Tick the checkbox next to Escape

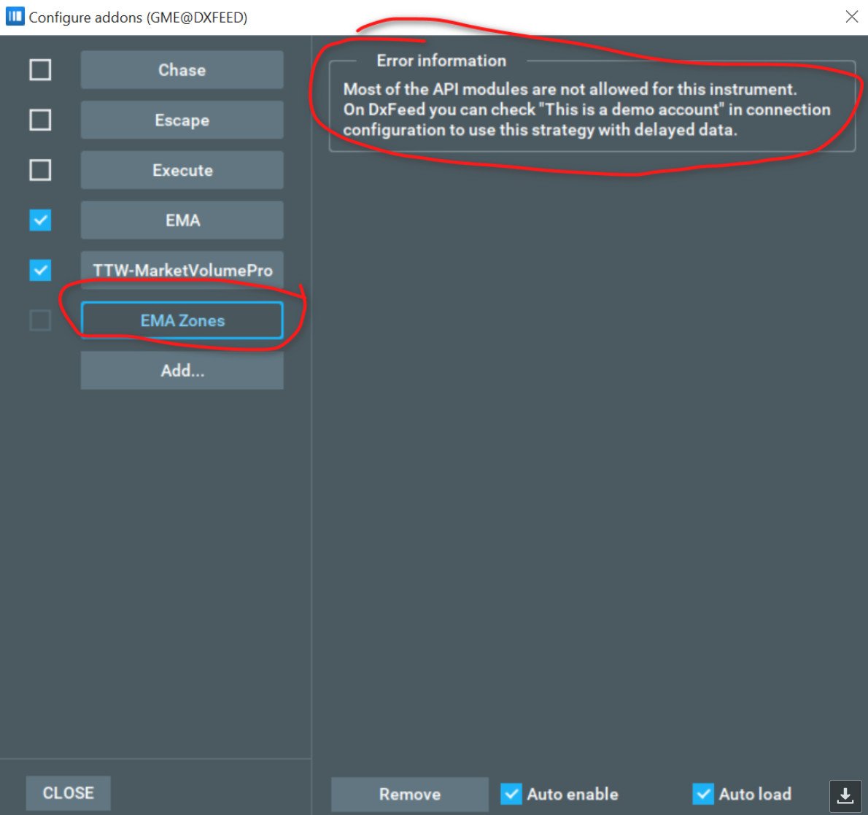(x=40, y=120)
